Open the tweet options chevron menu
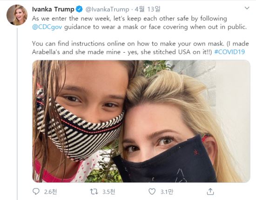The width and height of the screenshot is (256, 200). [x=247, y=8]
